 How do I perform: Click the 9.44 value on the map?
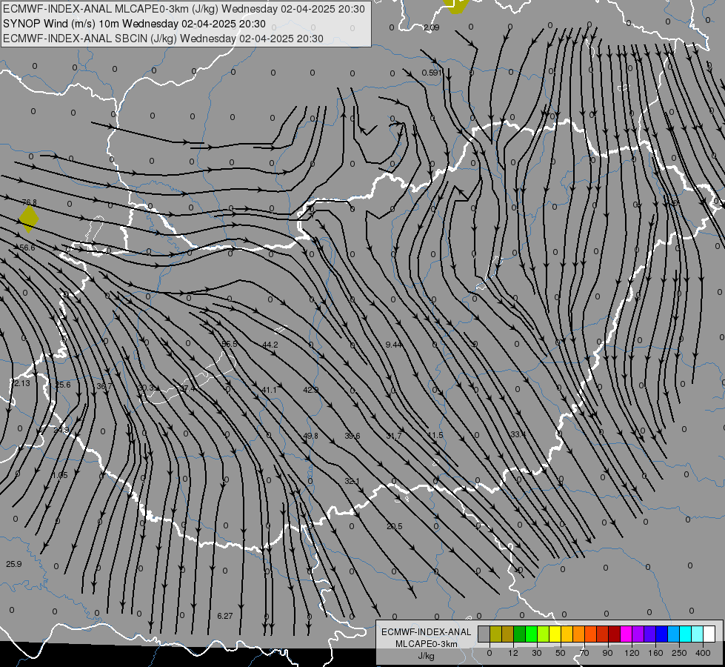click(x=393, y=345)
